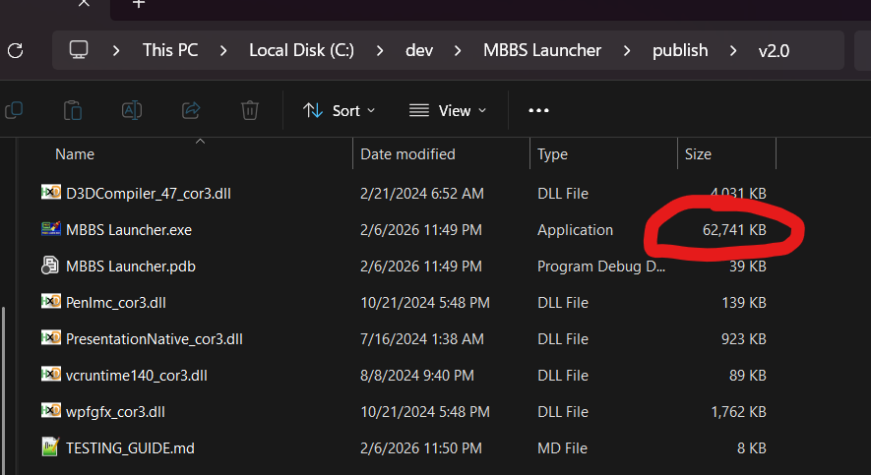Sort files by Date modified column
Viewport: 871px width, 475px height.
(x=407, y=154)
